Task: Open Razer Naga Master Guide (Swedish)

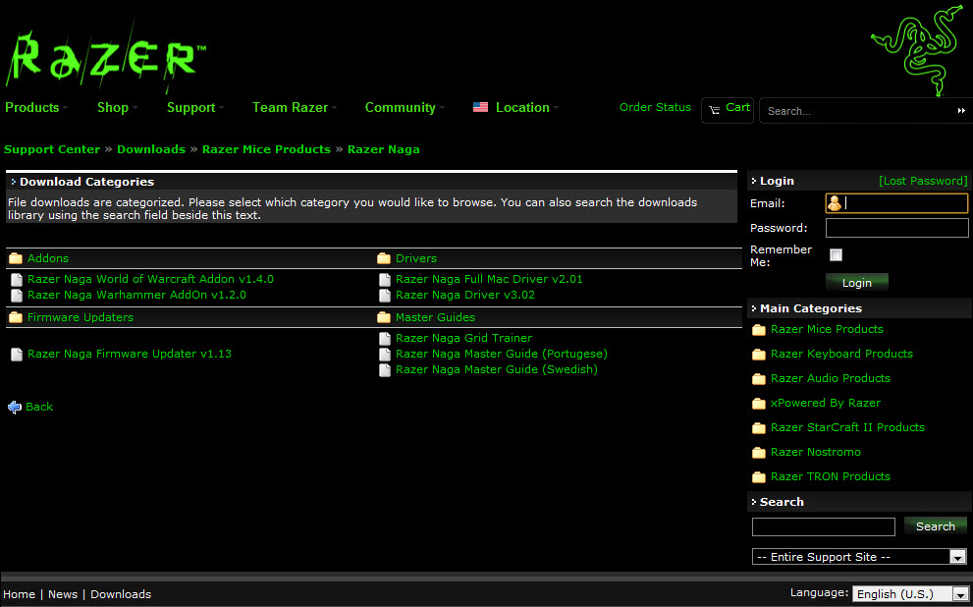Action: coord(497,370)
